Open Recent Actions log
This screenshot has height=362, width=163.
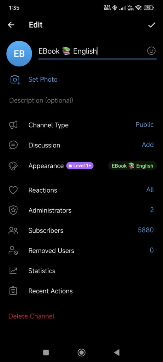coord(81,291)
